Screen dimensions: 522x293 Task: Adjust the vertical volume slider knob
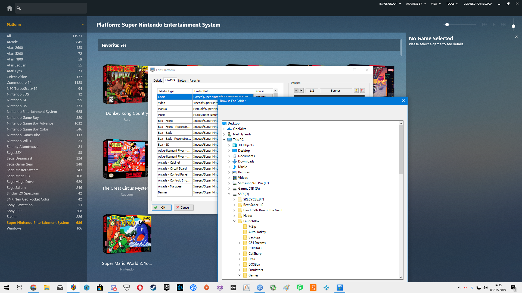[x=513, y=26]
